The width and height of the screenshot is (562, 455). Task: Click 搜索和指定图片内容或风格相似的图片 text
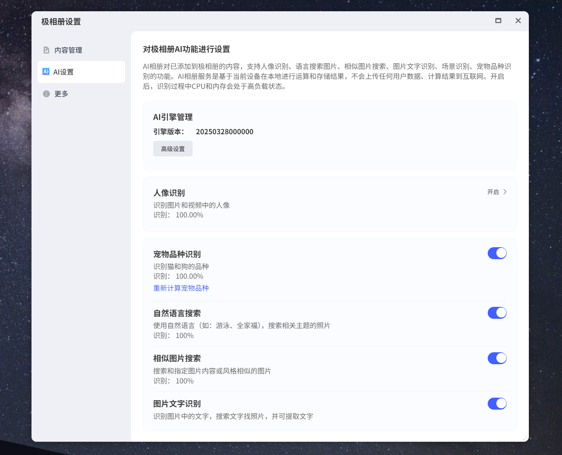pos(212,371)
